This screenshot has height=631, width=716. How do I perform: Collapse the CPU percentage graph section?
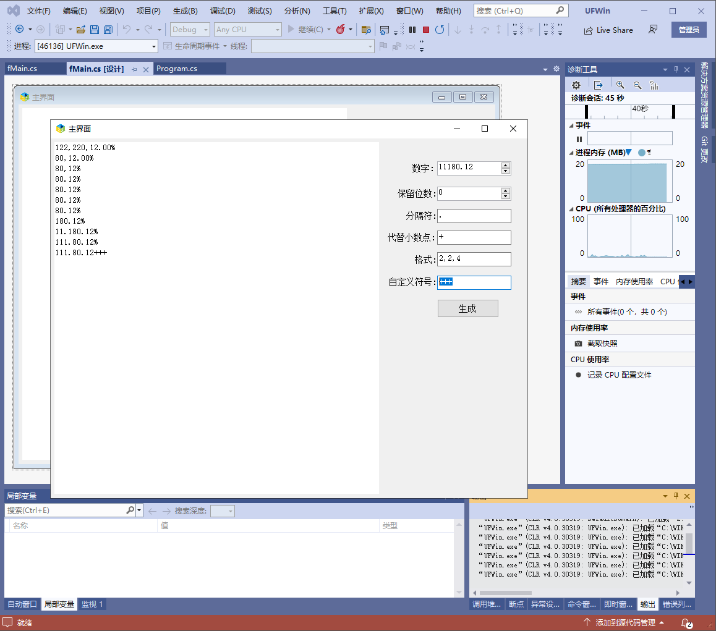[571, 209]
